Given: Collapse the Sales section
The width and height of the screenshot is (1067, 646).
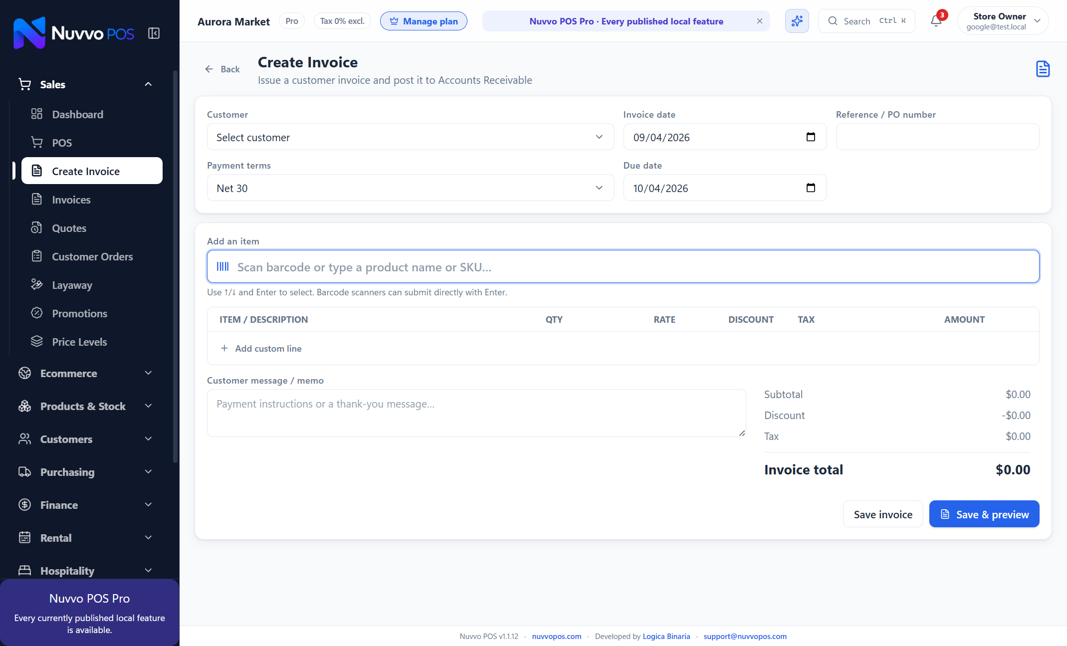Looking at the screenshot, I should [x=85, y=84].
